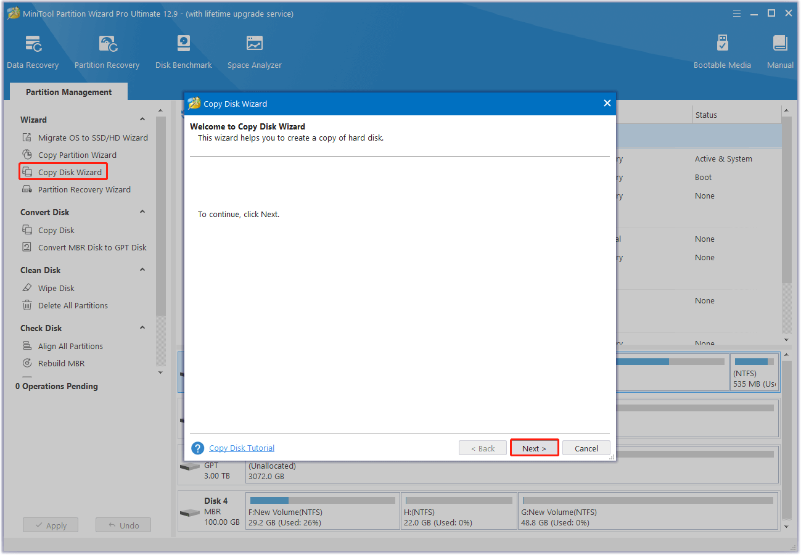Open the Space Analyzer tool
Image resolution: width=801 pixels, height=555 pixels.
point(254,52)
